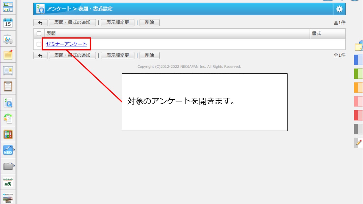Click the 書式 column header
This screenshot has width=363, height=204.
tap(328, 34)
